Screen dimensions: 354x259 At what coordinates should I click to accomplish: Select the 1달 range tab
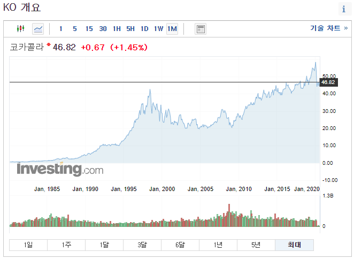tap(104, 245)
